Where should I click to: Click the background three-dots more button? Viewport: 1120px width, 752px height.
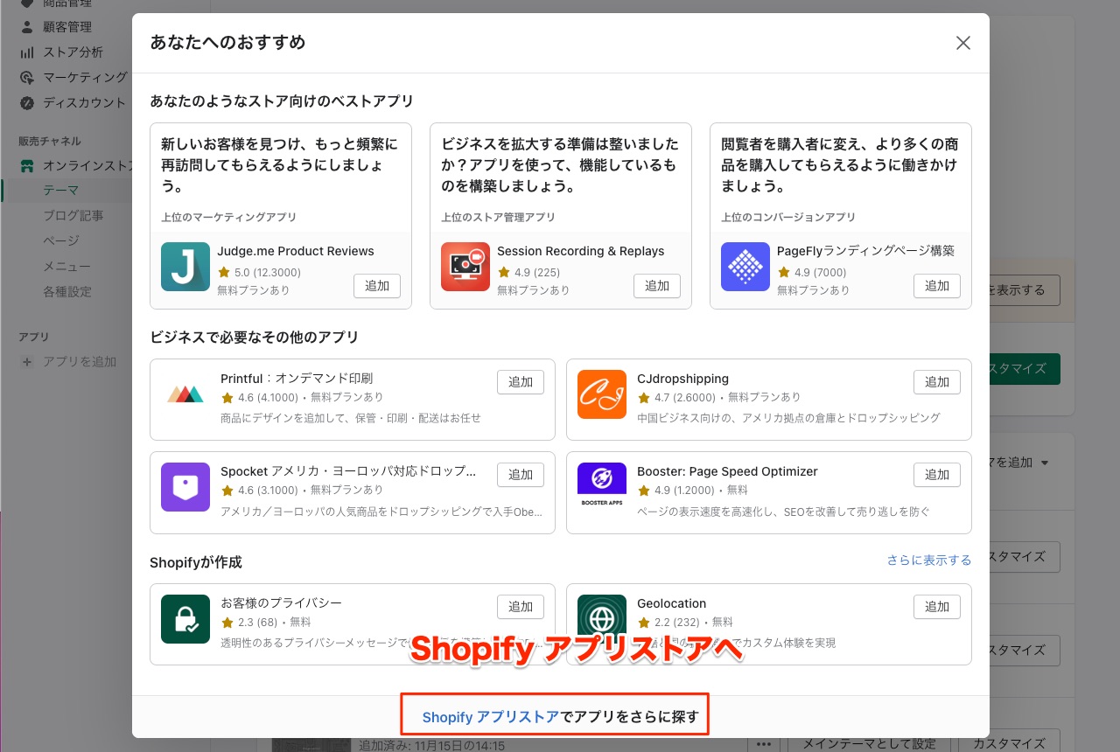pyautogui.click(x=764, y=744)
